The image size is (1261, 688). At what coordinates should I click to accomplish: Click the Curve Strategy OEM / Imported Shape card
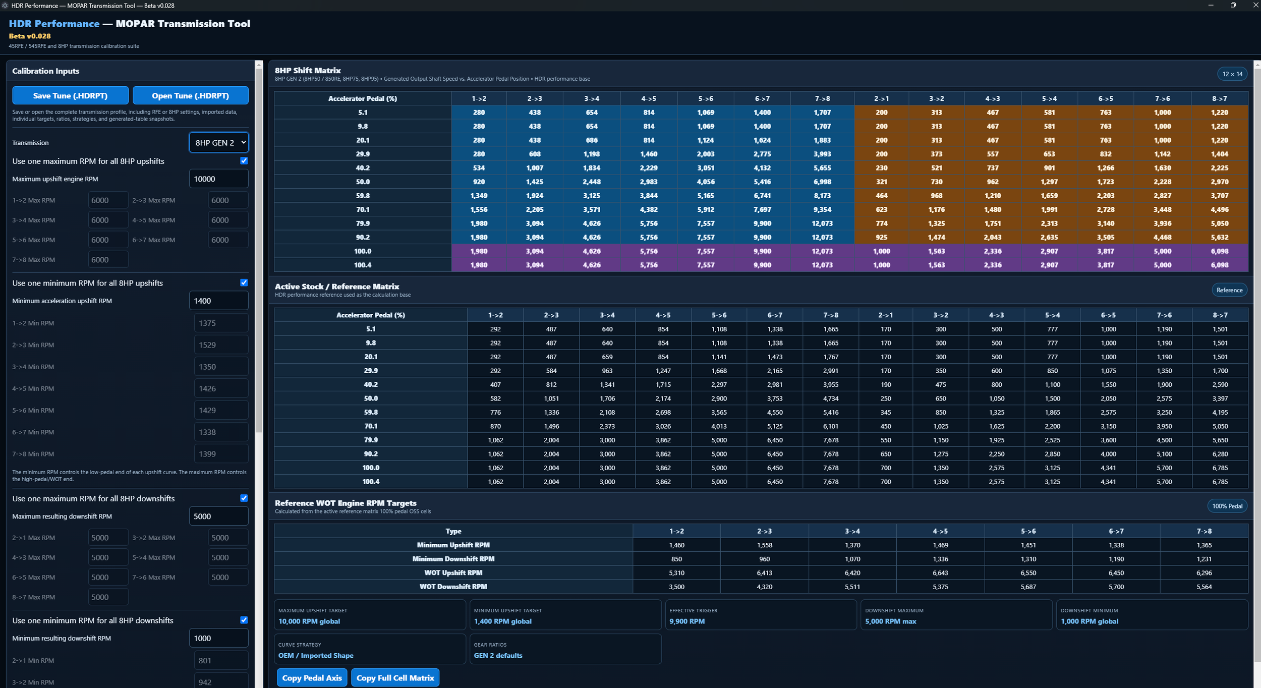pos(370,649)
